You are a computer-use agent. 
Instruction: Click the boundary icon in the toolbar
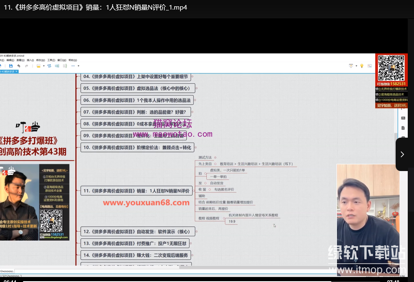(x=57, y=66)
